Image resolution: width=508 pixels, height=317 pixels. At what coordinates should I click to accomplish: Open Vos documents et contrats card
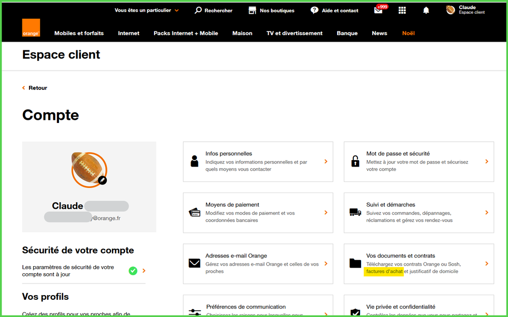[419, 264]
